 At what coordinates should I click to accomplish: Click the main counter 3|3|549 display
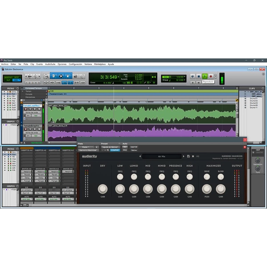pos(109,77)
